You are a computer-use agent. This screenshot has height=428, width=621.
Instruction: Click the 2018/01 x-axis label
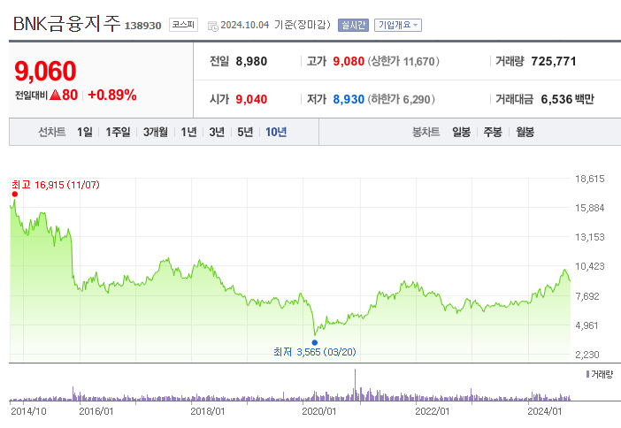(208, 411)
